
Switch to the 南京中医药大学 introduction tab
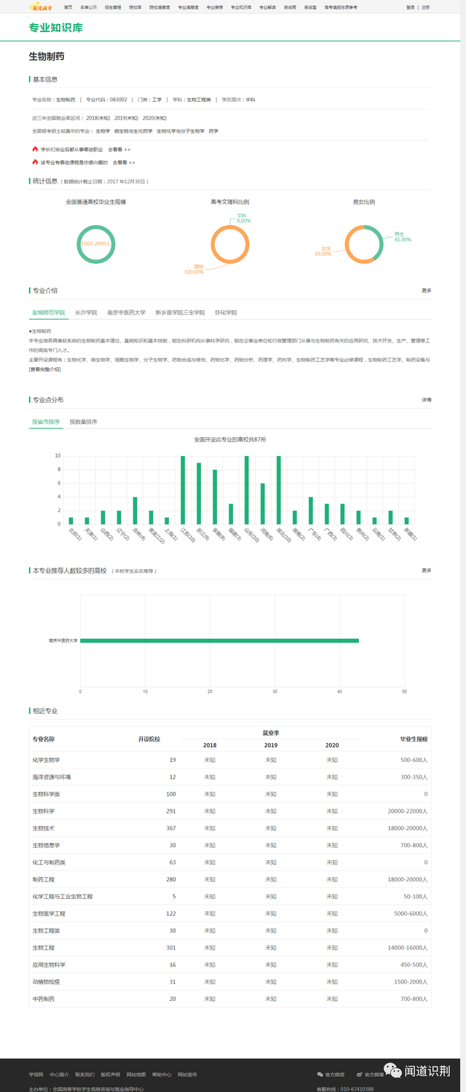pyautogui.click(x=126, y=313)
